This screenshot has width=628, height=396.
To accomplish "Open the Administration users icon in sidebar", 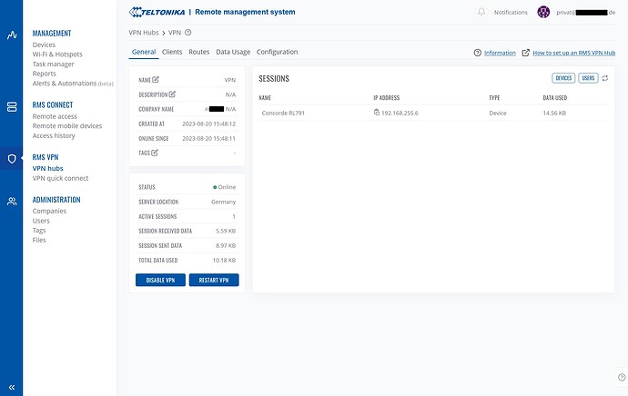I will [x=12, y=201].
